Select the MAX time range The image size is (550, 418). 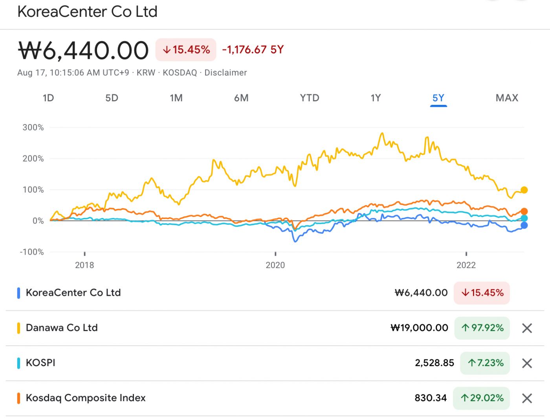[507, 98]
